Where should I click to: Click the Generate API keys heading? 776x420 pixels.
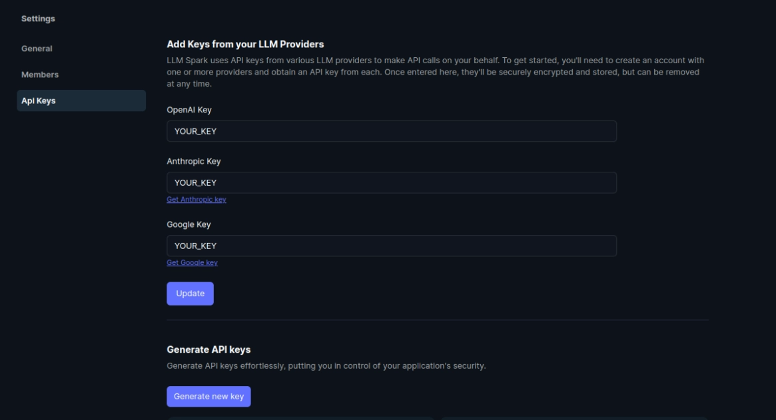click(x=208, y=349)
